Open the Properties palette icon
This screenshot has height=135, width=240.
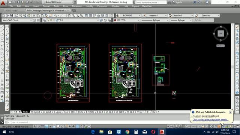[87, 15]
